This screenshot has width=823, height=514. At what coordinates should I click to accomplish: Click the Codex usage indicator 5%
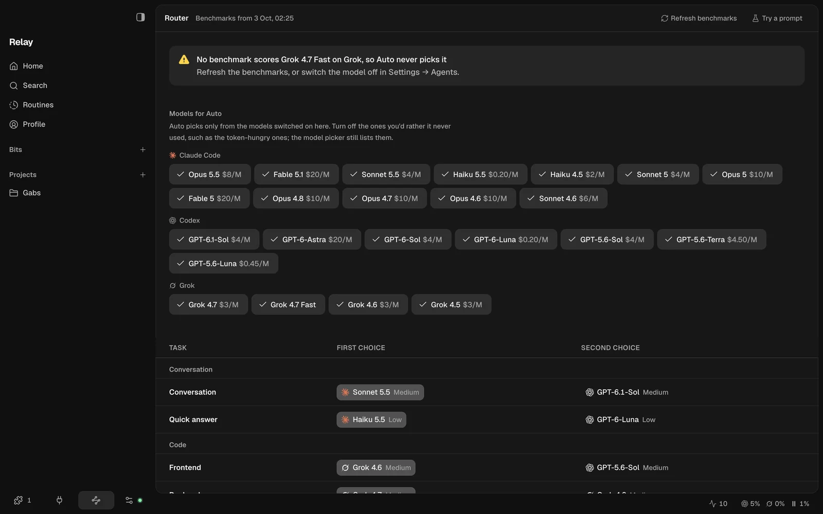(750, 504)
